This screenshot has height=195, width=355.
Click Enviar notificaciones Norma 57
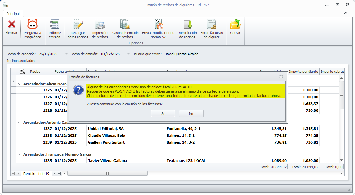tap(158, 29)
